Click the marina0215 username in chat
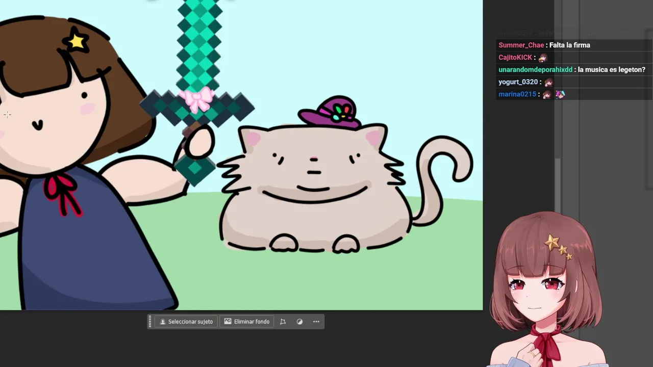The height and width of the screenshot is (367, 653). coord(517,94)
